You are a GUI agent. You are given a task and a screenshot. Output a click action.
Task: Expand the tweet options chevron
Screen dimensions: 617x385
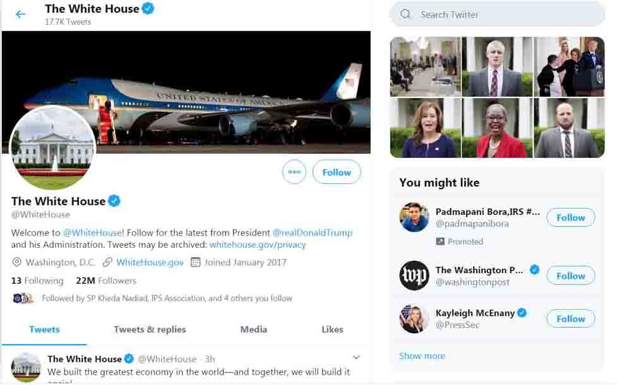click(x=356, y=358)
